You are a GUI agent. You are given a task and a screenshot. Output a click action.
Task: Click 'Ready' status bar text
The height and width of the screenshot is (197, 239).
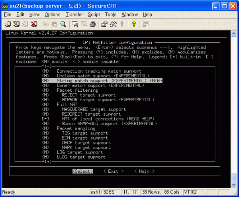(9, 192)
